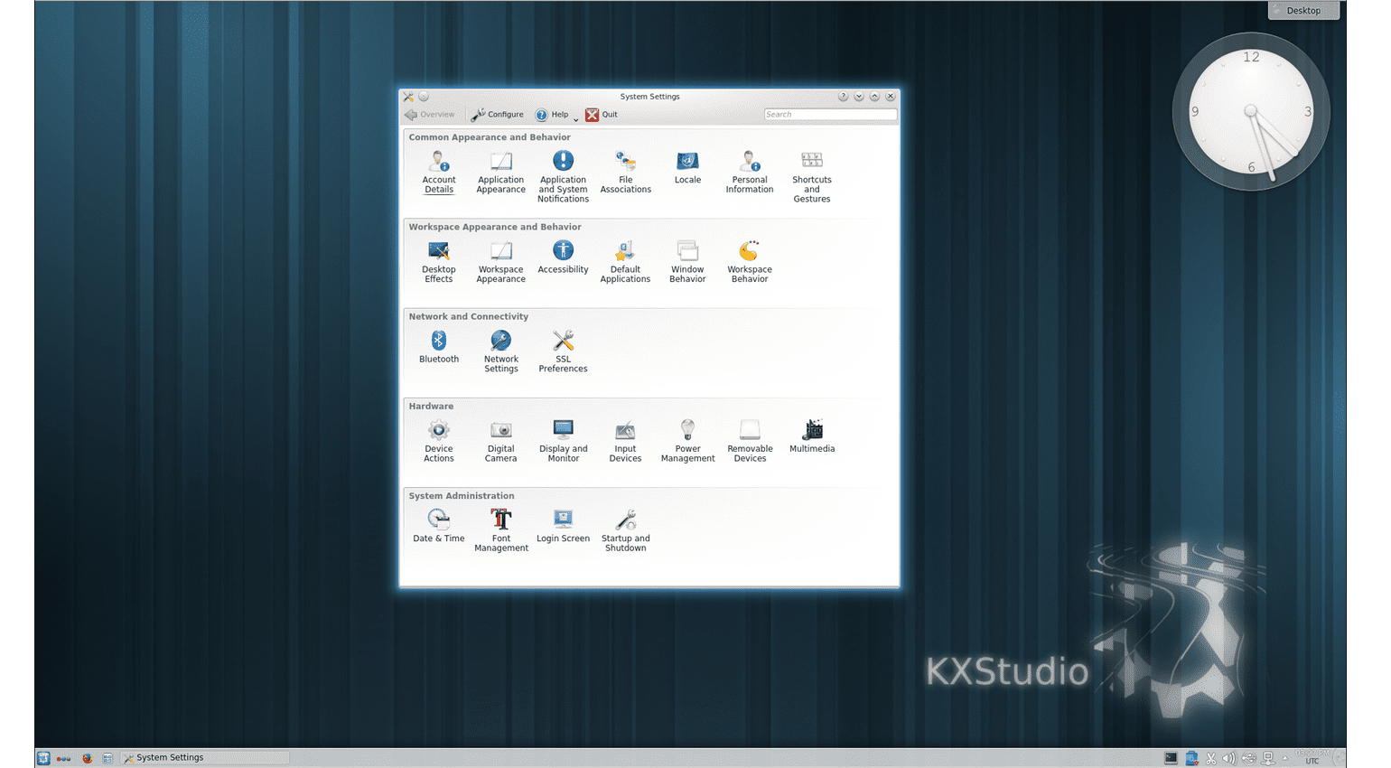Focus the Search input field

click(x=829, y=115)
